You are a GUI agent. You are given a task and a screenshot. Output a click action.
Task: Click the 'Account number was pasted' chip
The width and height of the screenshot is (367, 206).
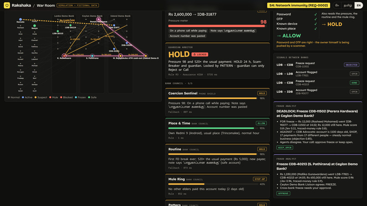pyautogui.click(x=187, y=36)
